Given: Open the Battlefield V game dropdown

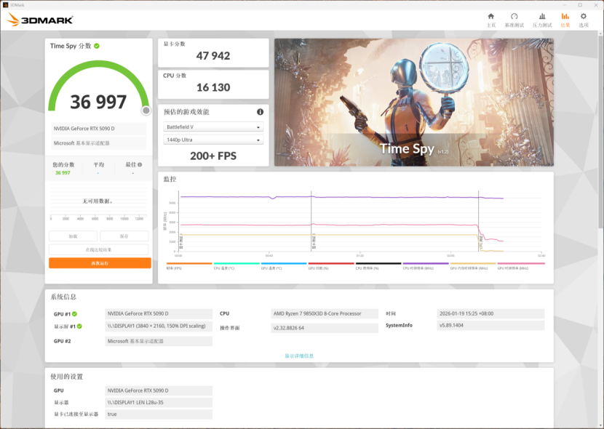Looking at the screenshot, I should (213, 127).
